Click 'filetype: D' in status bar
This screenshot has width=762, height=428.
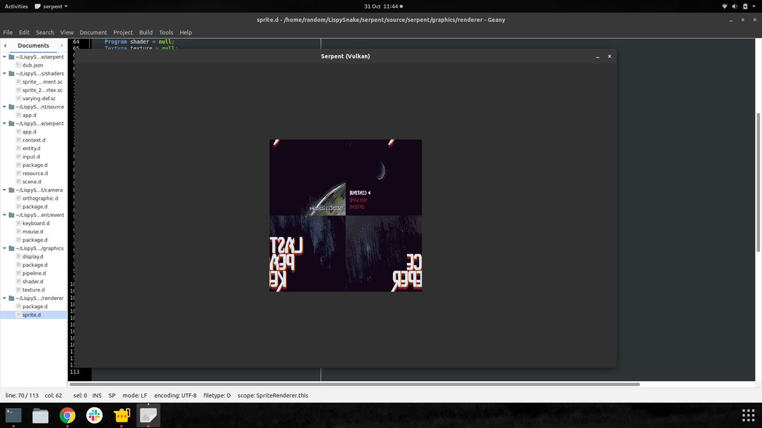217,395
